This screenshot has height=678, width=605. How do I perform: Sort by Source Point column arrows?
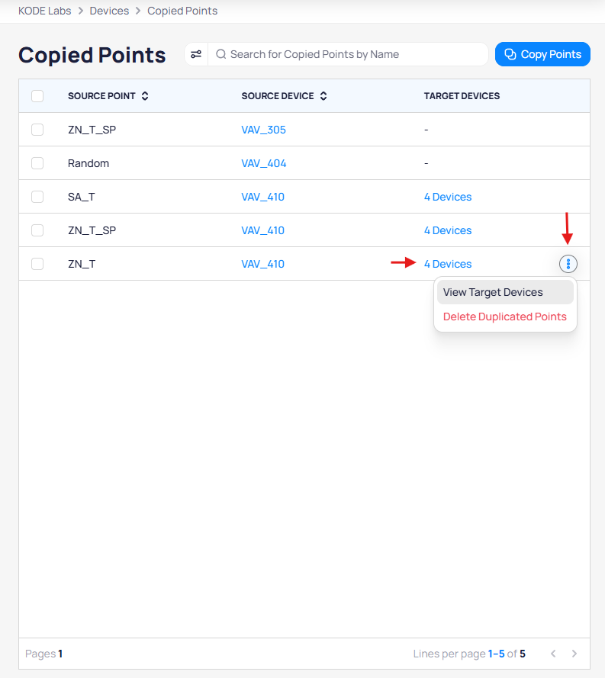(x=145, y=96)
